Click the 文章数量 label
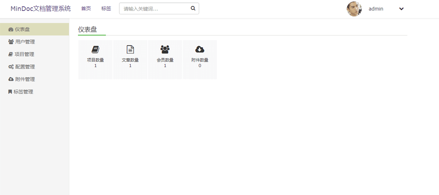The height and width of the screenshot is (195, 439). (x=130, y=60)
